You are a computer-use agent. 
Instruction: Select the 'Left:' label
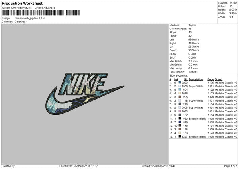tap(172, 39)
